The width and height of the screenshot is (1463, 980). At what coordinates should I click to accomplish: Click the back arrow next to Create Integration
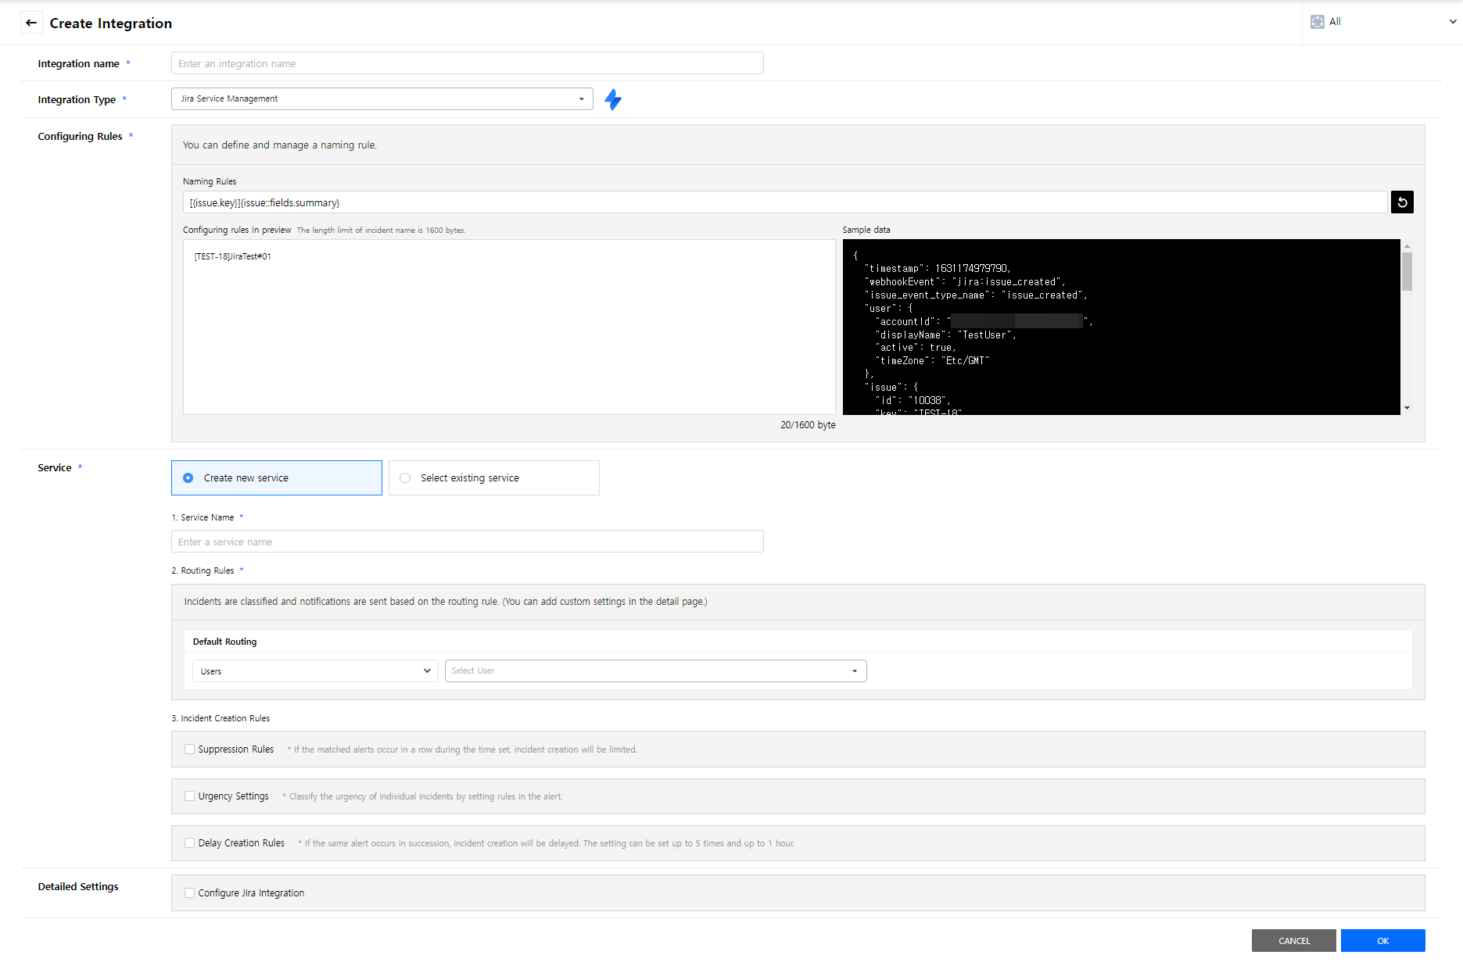31,23
